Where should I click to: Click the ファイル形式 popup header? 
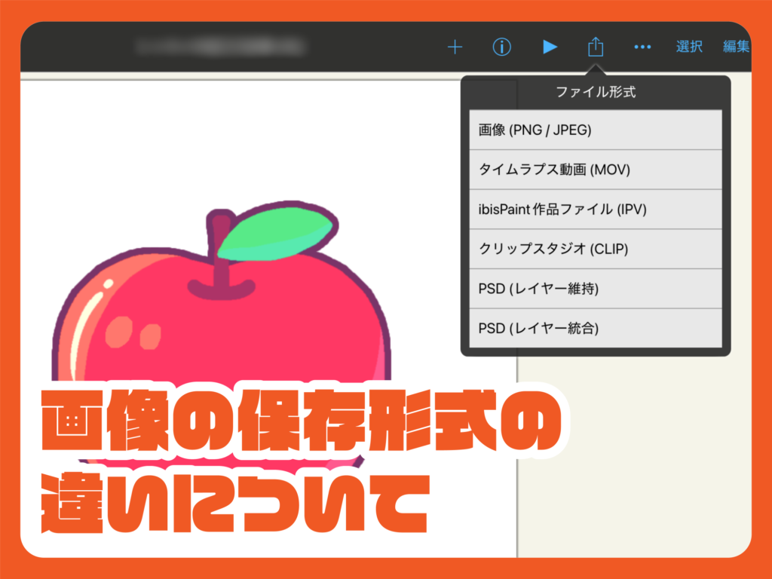595,93
